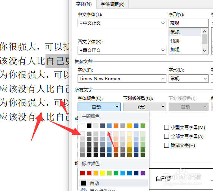Pick the standard orange color swatch

(96, 173)
